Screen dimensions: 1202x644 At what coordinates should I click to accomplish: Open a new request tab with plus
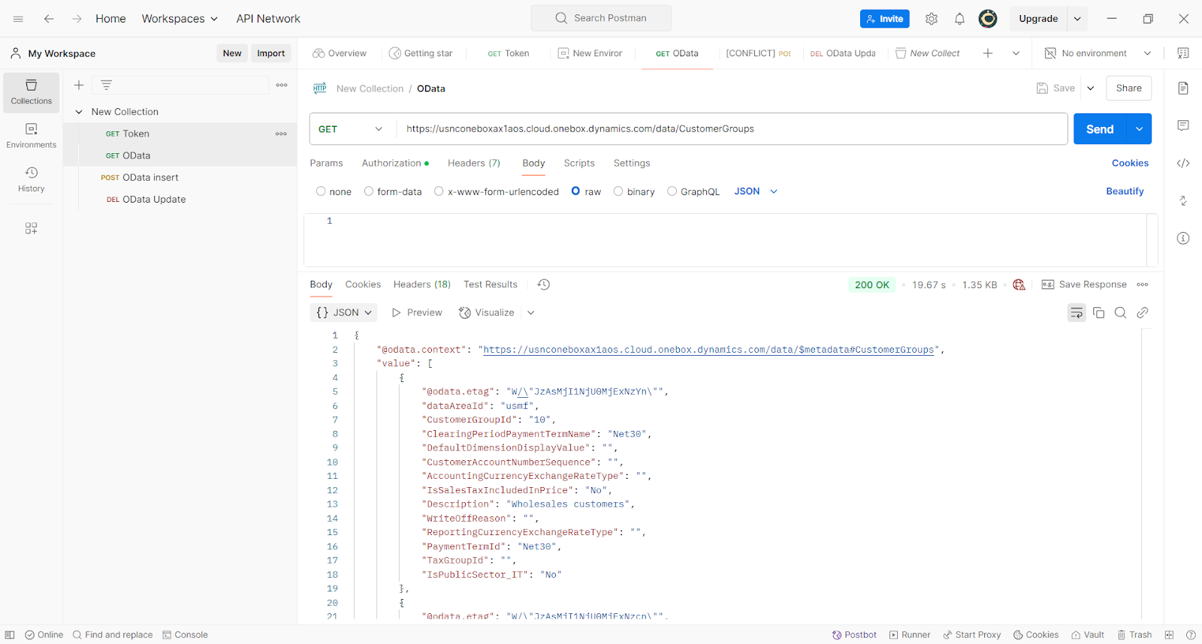(x=988, y=53)
